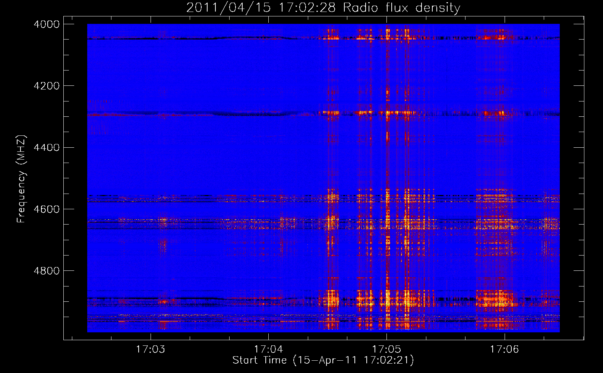Click the 17:05 time tick label

click(386, 349)
